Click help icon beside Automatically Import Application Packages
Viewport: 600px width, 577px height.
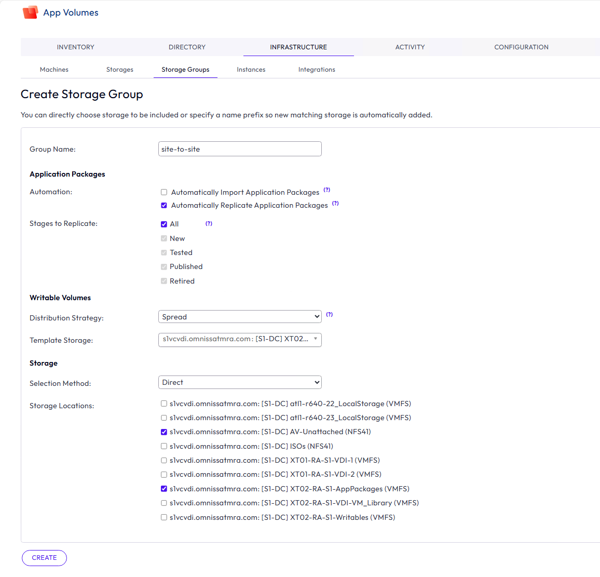[326, 190]
